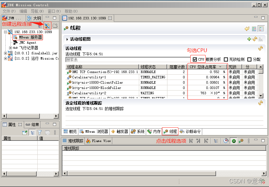
Task: Click the green M icon in 堆栈跟踪 toolbar
Action: (234, 141)
